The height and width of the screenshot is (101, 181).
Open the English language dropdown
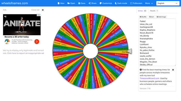tap(168, 3)
